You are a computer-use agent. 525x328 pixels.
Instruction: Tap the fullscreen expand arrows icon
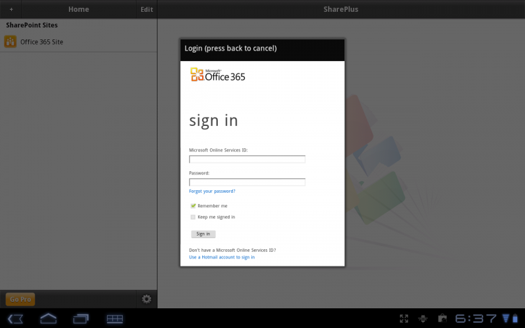404,318
